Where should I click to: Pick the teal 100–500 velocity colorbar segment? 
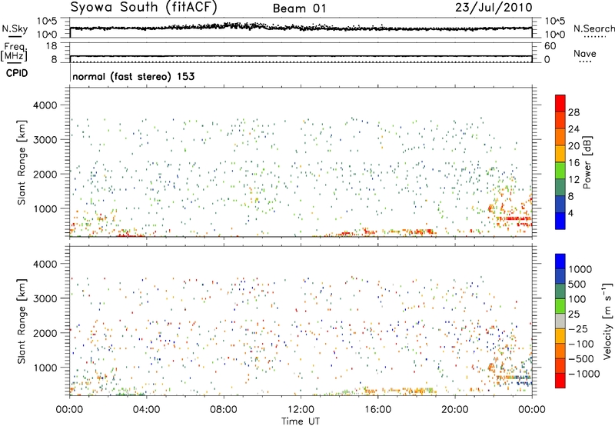[560, 291]
